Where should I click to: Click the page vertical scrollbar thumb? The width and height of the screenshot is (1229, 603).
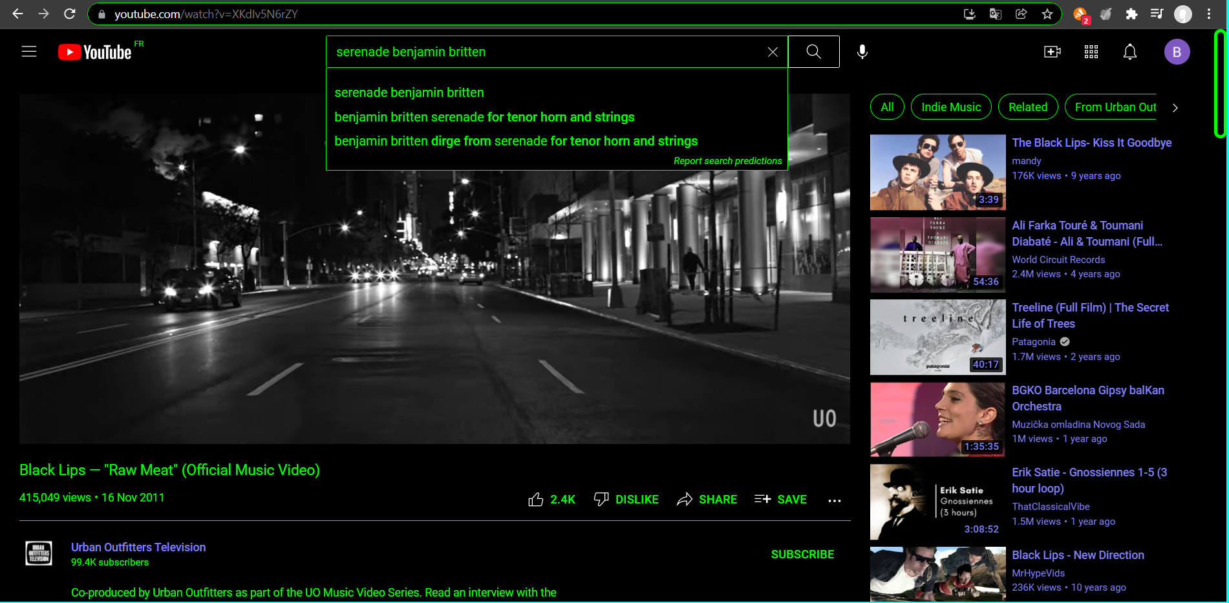[1220, 83]
